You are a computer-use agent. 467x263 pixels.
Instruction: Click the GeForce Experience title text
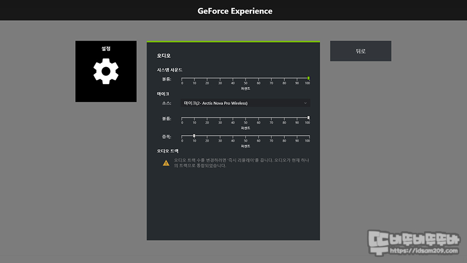[235, 11]
